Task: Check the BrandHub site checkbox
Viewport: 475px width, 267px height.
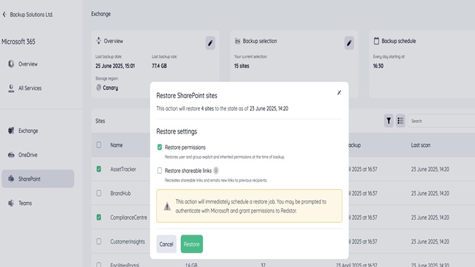Action: 99,193
